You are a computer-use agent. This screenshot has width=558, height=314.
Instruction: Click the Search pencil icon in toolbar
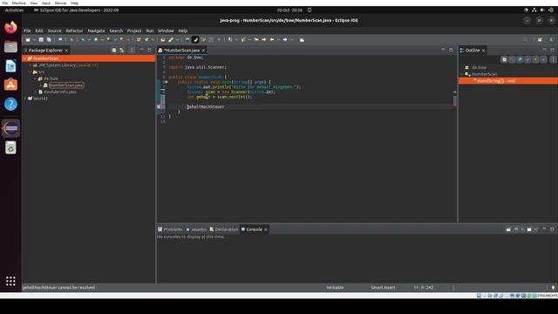click(170, 40)
